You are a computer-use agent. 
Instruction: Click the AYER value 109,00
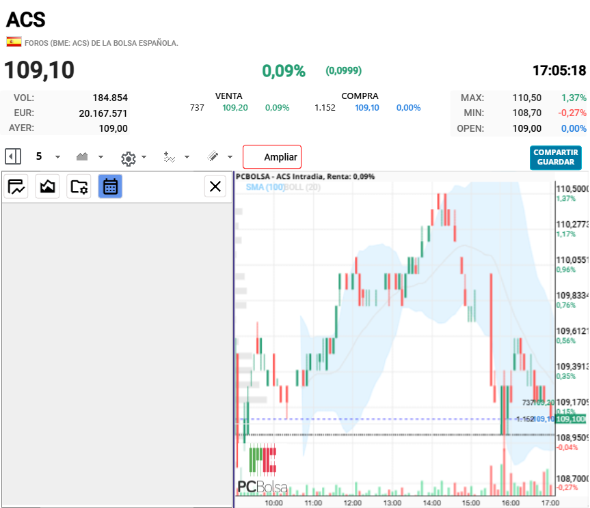tap(113, 128)
